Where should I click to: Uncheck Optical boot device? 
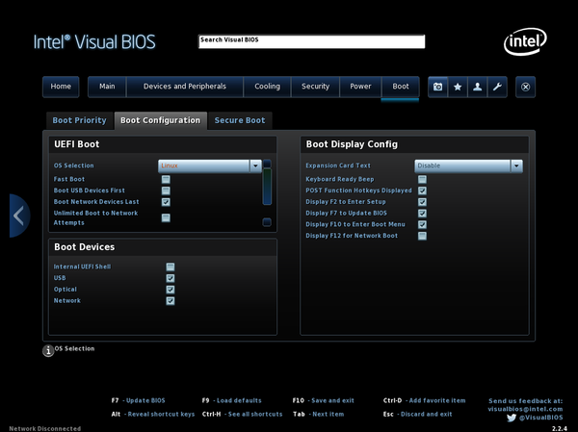tap(171, 290)
